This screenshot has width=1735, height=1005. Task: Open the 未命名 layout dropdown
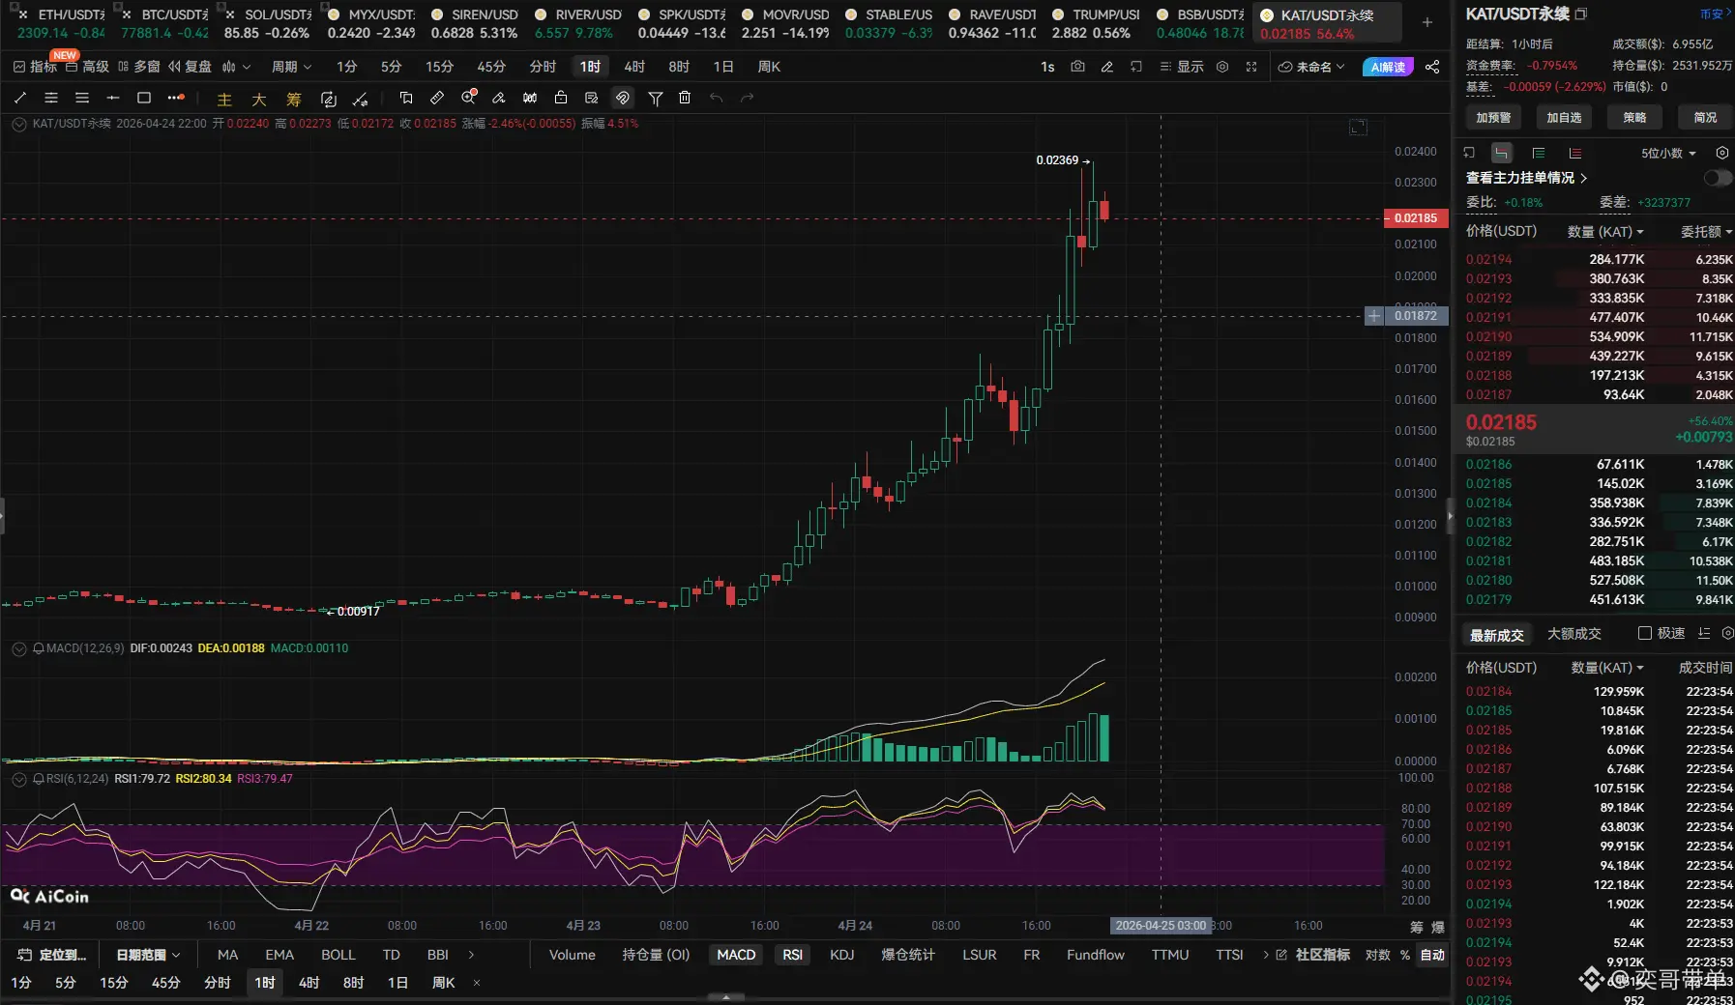coord(1311,67)
